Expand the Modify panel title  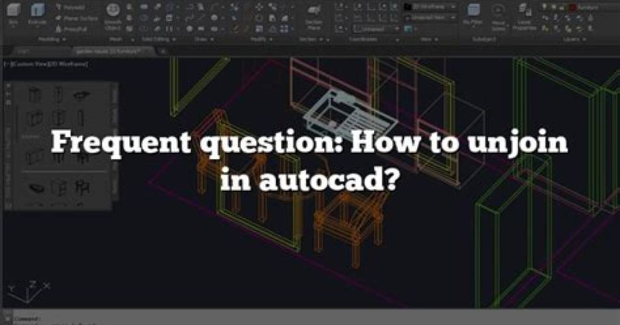pos(261,39)
